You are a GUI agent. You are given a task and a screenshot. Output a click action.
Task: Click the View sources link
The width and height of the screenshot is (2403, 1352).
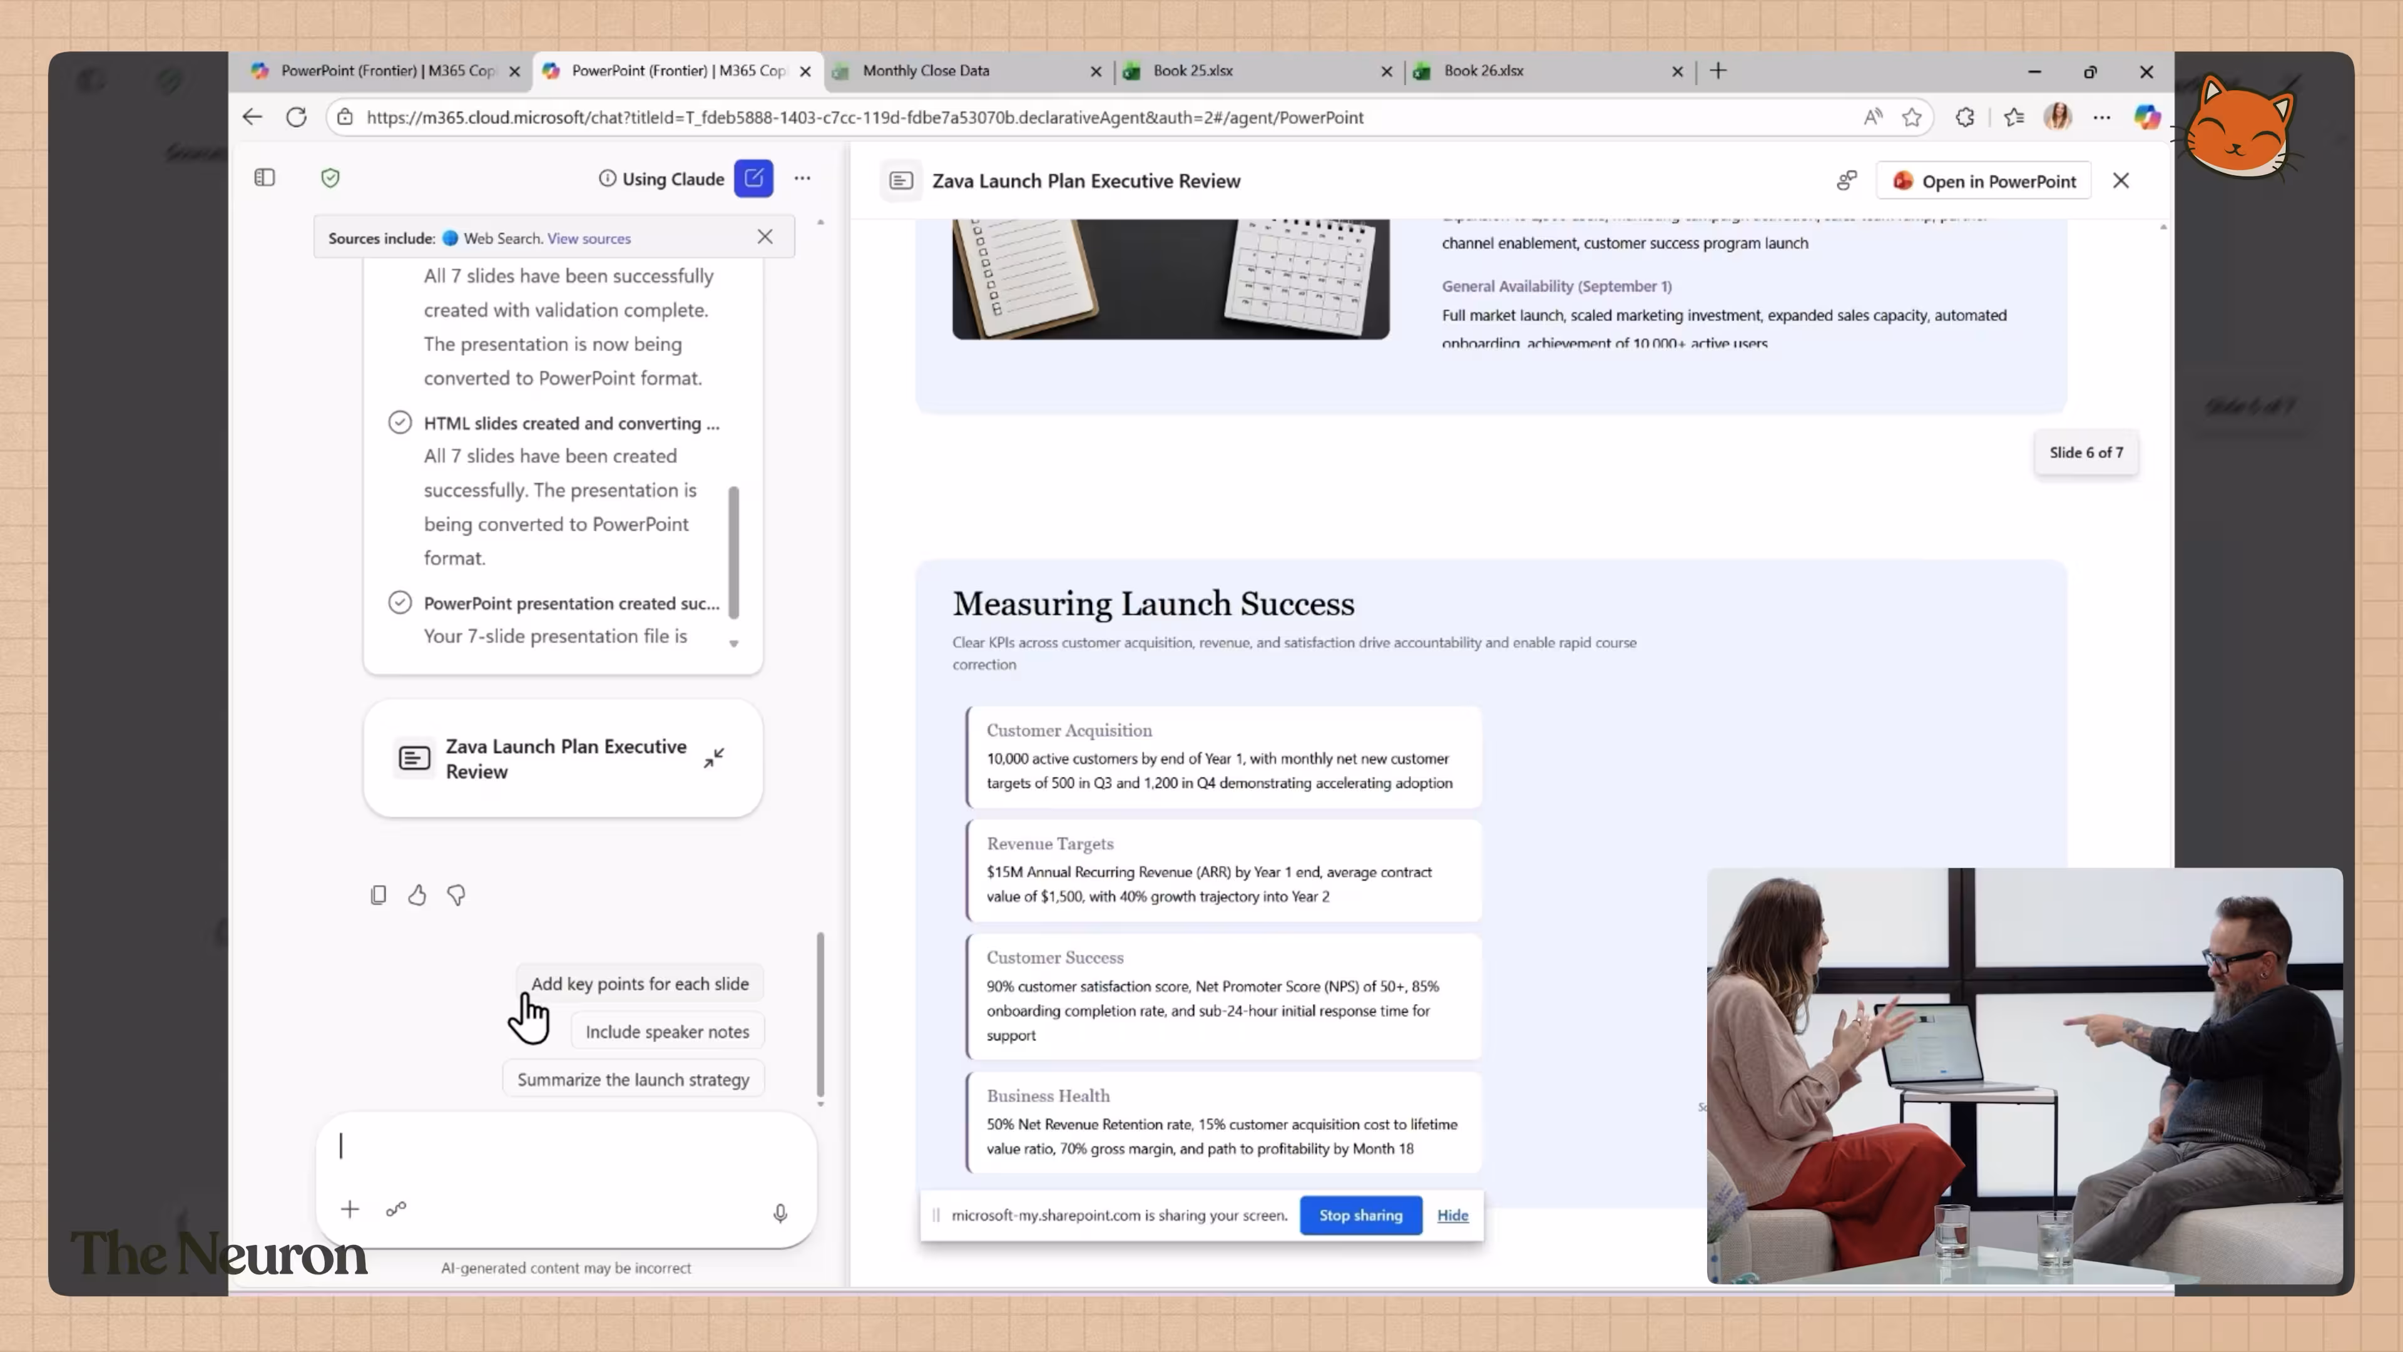[x=589, y=238]
